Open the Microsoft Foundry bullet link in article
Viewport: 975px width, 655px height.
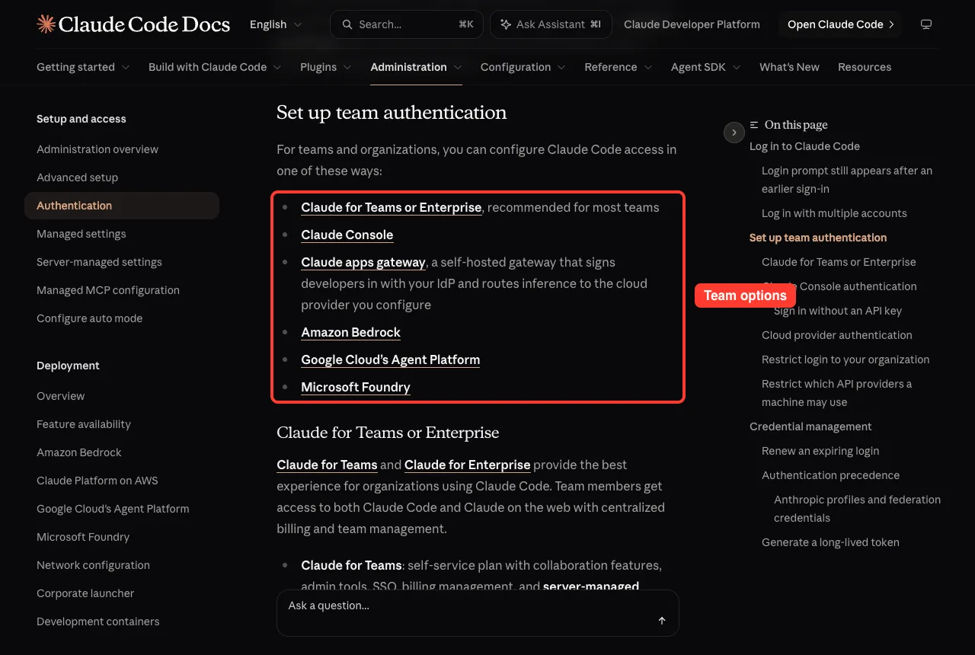click(x=356, y=387)
